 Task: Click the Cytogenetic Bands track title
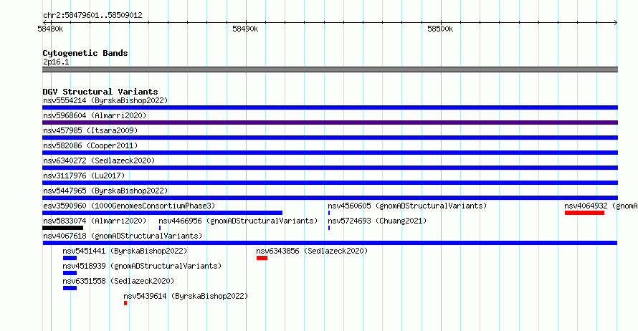click(85, 53)
